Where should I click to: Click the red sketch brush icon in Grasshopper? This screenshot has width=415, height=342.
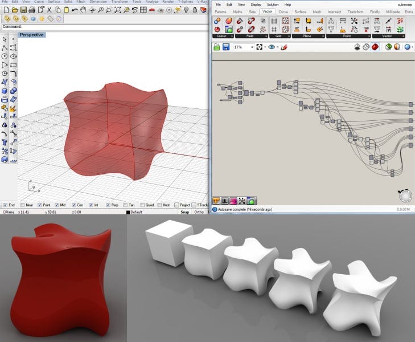[284, 47]
